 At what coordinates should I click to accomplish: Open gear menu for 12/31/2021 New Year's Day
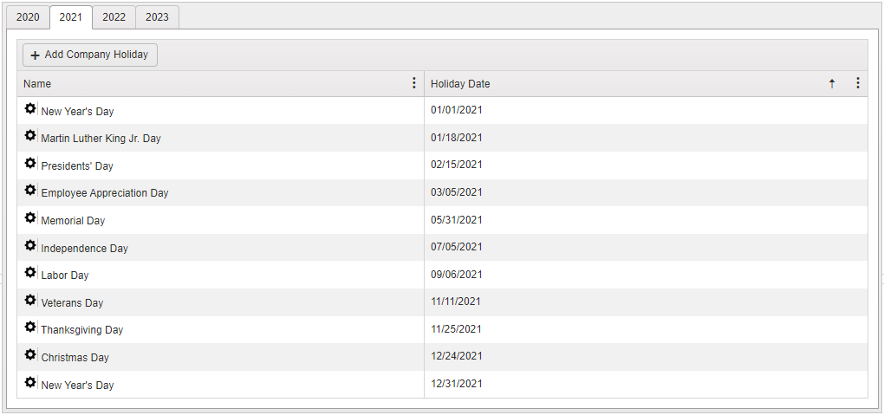(x=29, y=382)
